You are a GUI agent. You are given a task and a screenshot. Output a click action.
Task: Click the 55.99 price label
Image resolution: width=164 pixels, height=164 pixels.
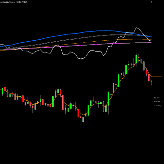156,98
